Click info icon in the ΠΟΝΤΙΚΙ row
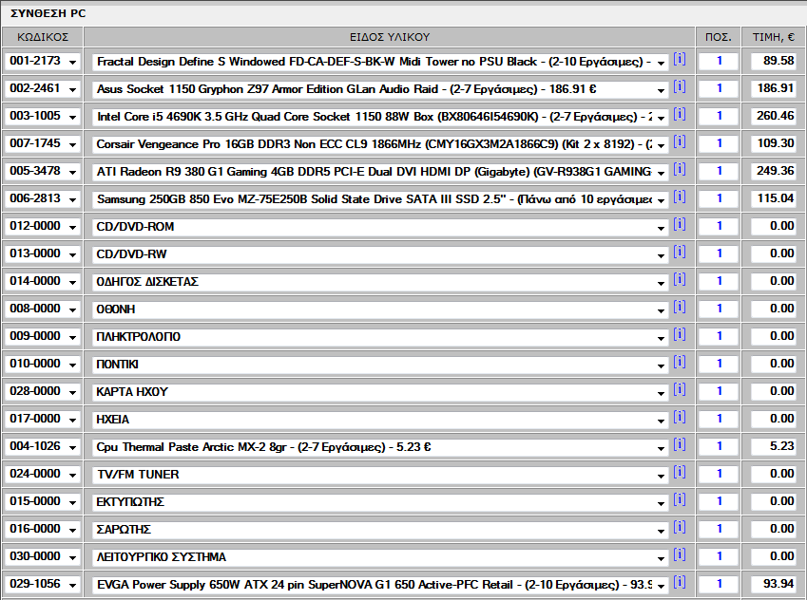Screen dimensions: 807x600 click(x=680, y=362)
